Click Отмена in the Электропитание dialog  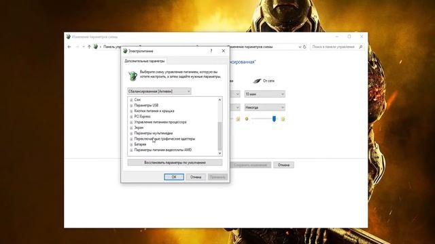196,177
